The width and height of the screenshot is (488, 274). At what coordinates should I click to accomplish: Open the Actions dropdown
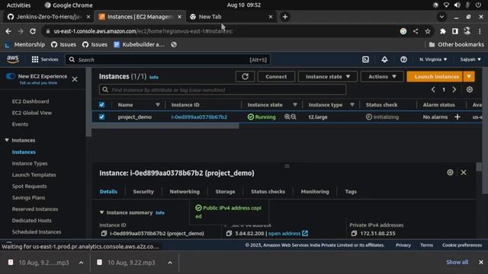coord(382,76)
